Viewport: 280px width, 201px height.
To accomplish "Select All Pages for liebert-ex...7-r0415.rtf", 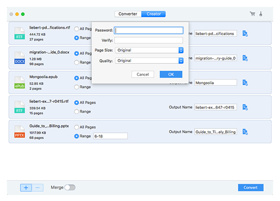I will 77,102.
